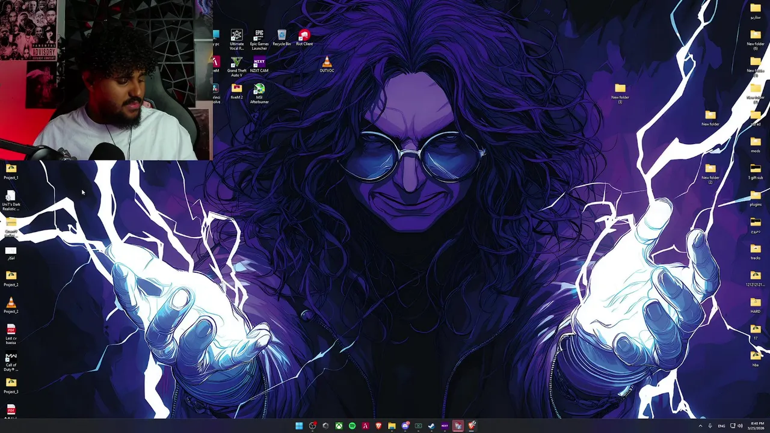Screen dimensions: 770x433
Task: Launch MSI Afterburner from the desktop
Action: (259, 94)
